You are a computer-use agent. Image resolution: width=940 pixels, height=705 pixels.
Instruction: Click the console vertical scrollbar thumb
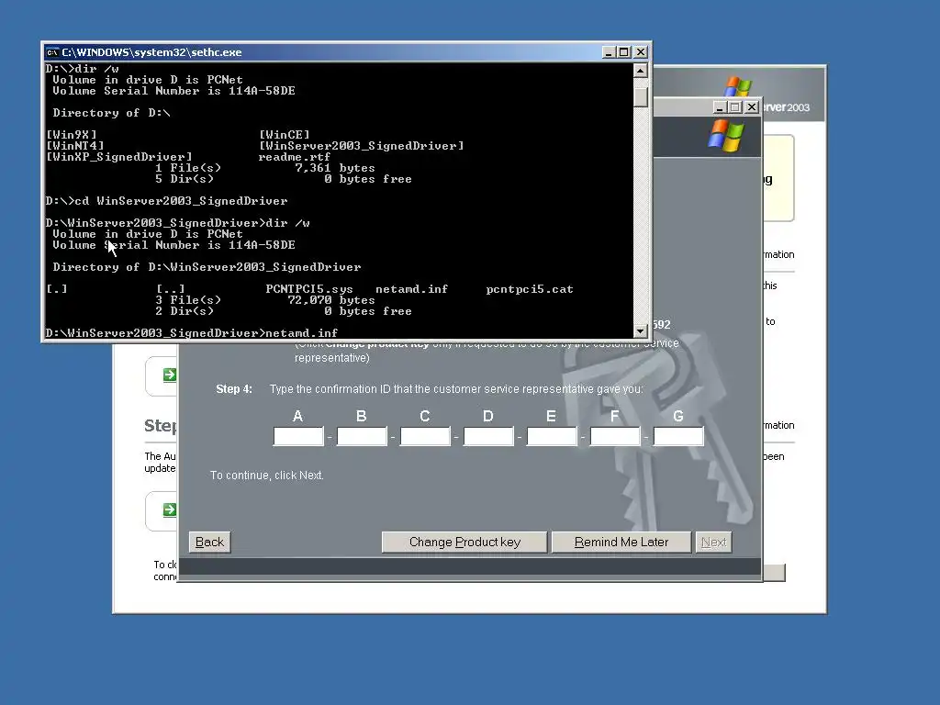(640, 95)
